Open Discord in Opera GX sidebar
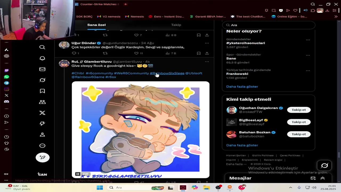Viewport: 341px width, 192px height. [7, 102]
